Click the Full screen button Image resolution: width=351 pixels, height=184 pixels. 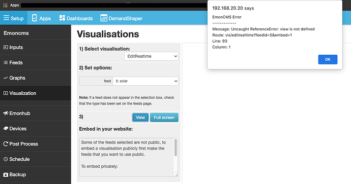[164, 118]
